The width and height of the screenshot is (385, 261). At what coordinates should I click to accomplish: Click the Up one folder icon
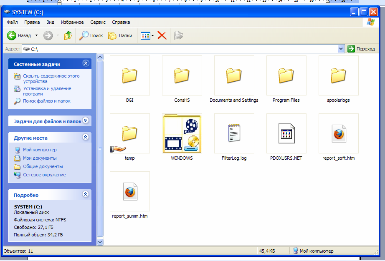coord(68,36)
